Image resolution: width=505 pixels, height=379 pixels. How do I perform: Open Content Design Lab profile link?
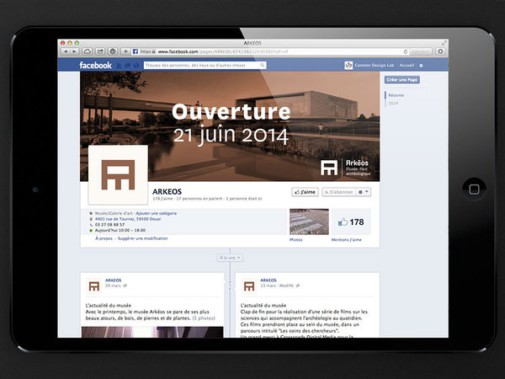[x=375, y=66]
